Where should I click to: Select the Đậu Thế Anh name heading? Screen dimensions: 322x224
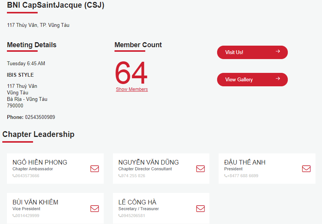click(x=245, y=162)
